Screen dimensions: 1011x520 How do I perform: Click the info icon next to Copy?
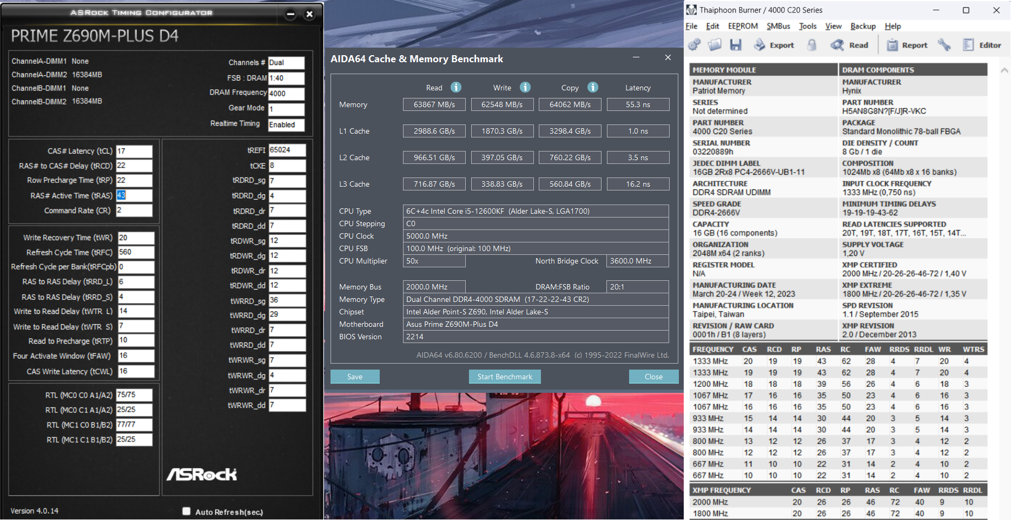pyautogui.click(x=593, y=87)
